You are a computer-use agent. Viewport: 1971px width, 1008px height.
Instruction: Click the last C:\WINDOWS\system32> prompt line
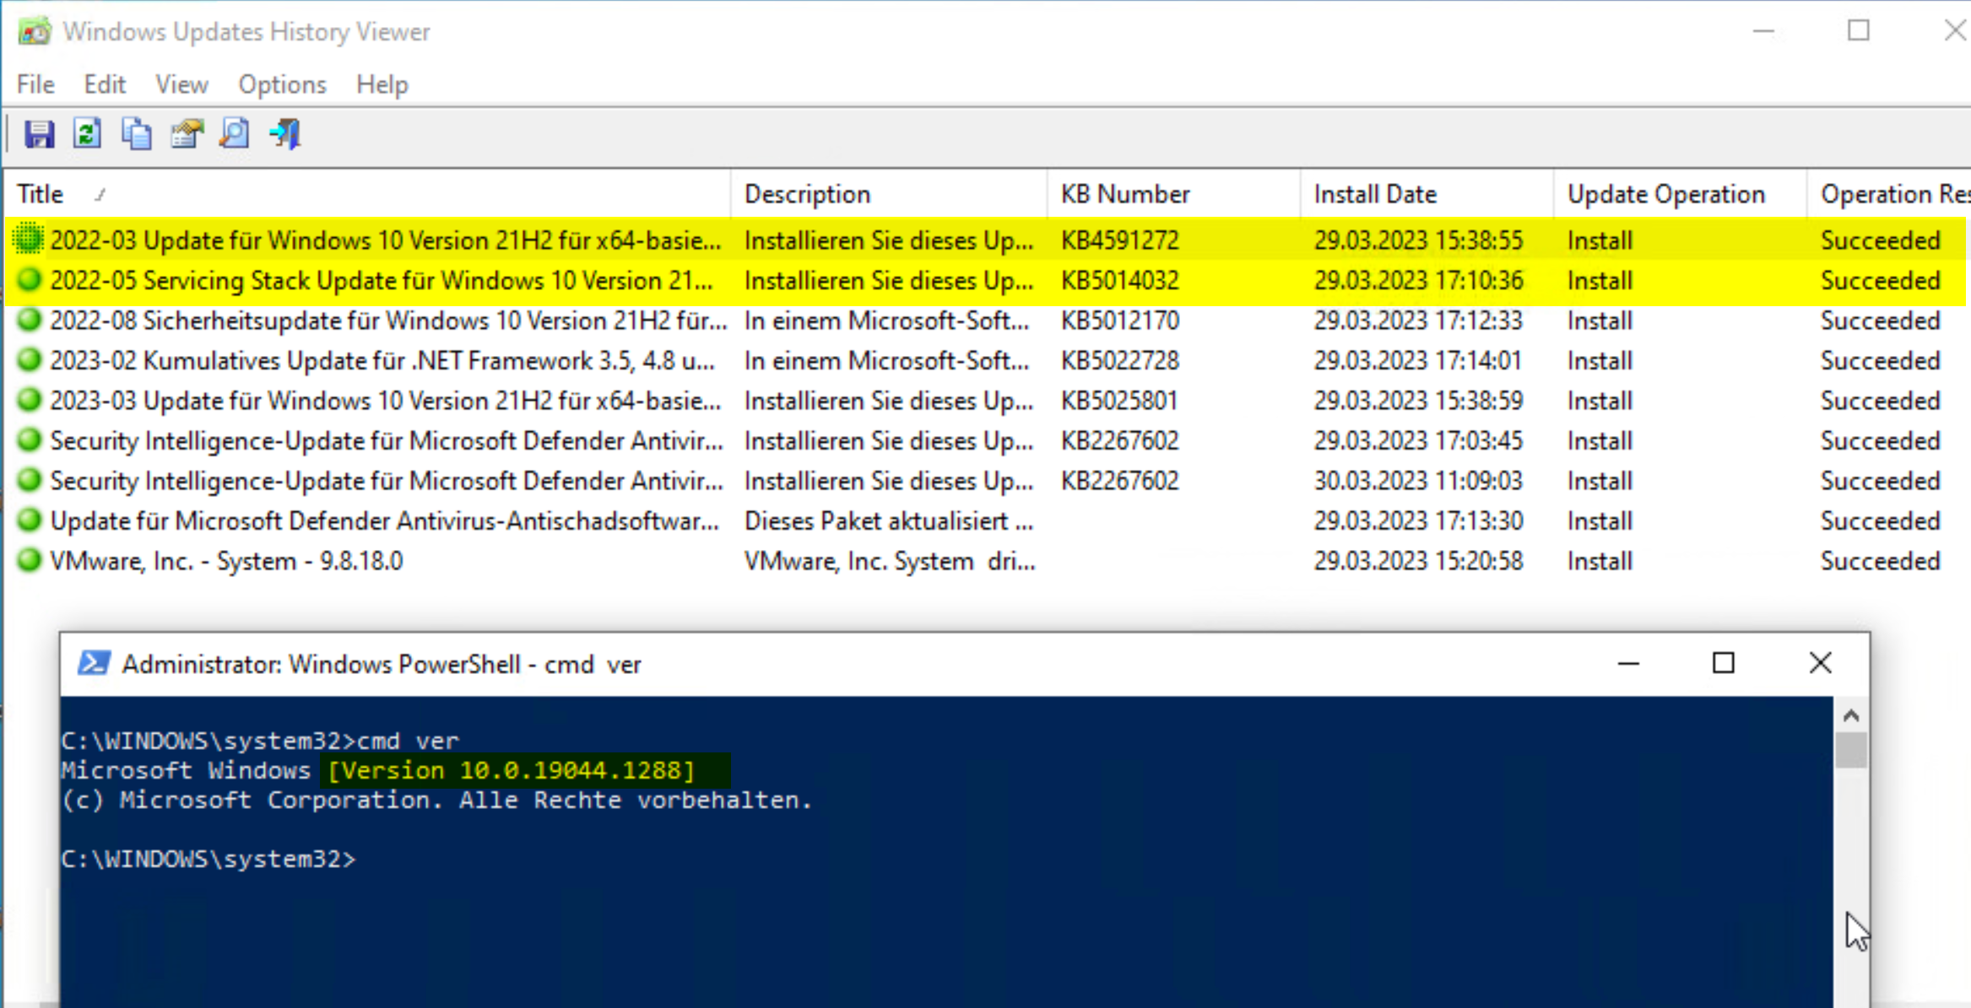point(208,859)
